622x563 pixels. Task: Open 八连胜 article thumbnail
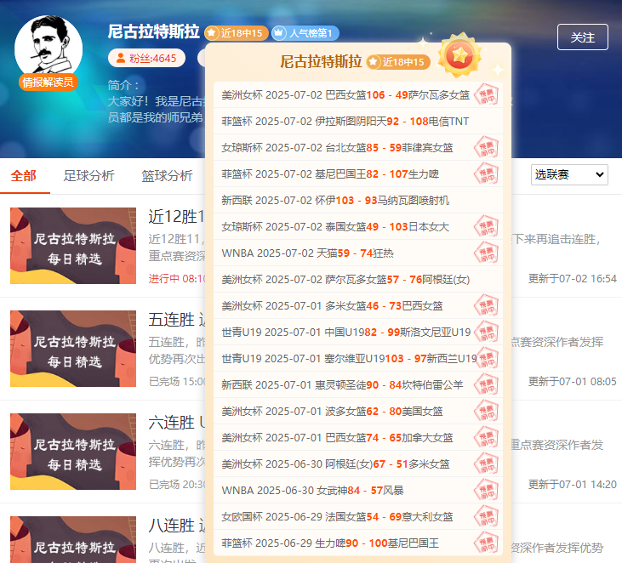coord(73,539)
